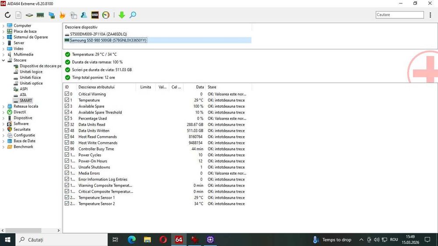Image resolution: width=438 pixels, height=246 pixels.
Task: Toggle the Host Read Commands checkbox
Action: 67,137
